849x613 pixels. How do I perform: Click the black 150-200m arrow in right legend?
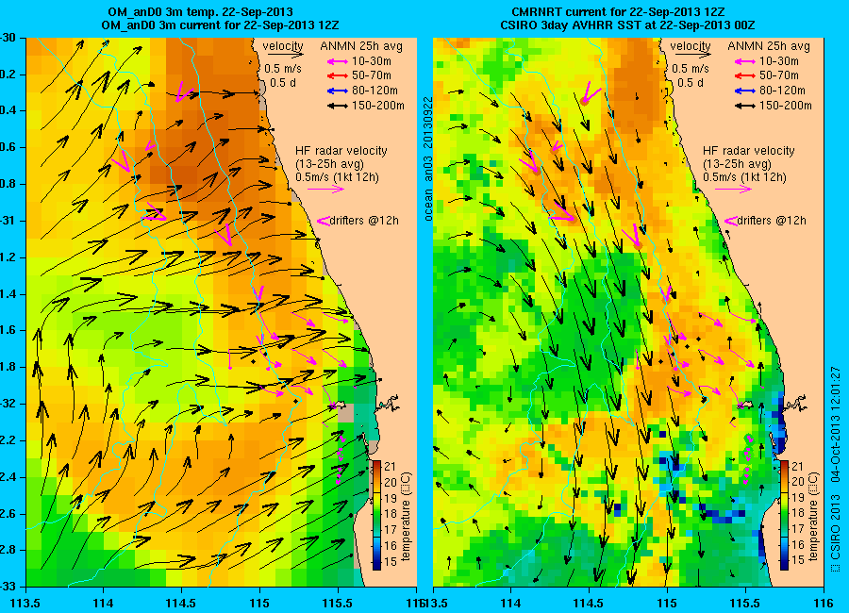click(x=745, y=107)
